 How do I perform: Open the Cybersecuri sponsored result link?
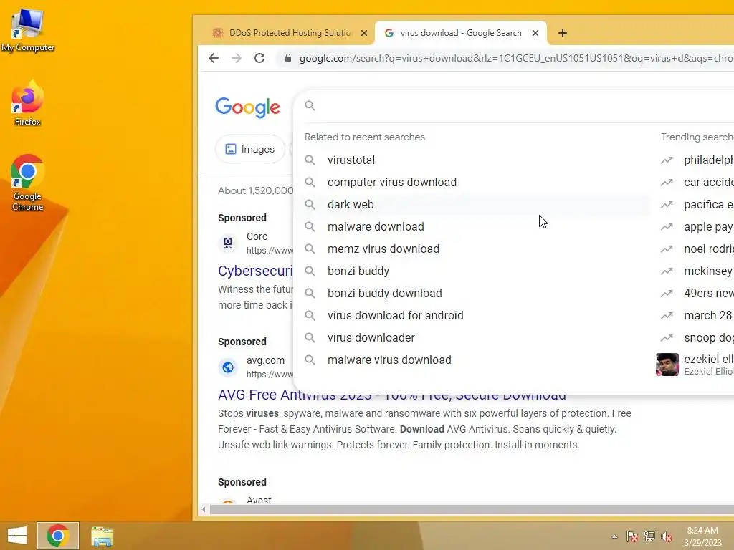(x=256, y=271)
